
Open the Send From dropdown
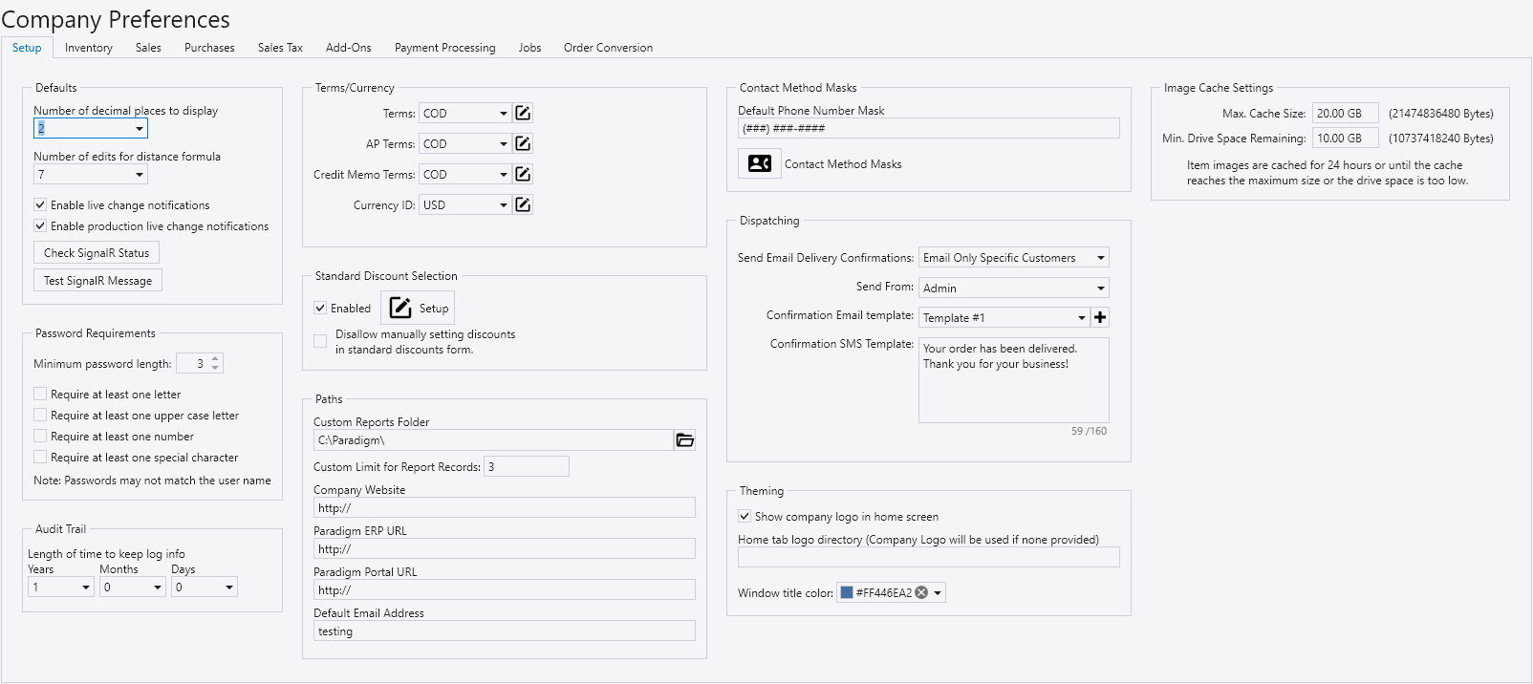[x=1100, y=289]
